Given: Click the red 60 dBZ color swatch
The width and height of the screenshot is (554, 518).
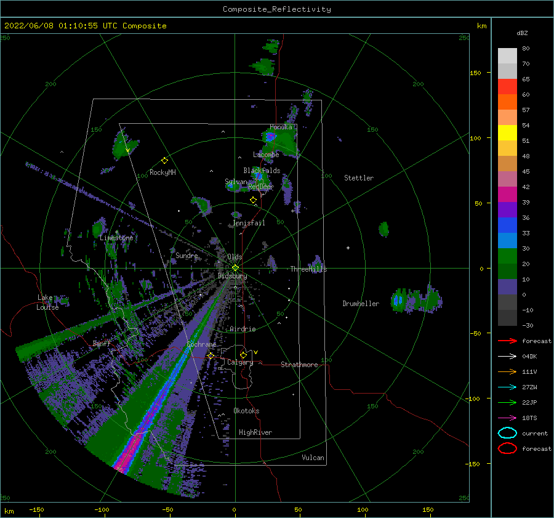Looking at the screenshot, I should pyautogui.click(x=507, y=87).
